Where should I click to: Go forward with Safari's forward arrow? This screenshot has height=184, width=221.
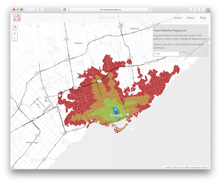[x=32, y=10]
